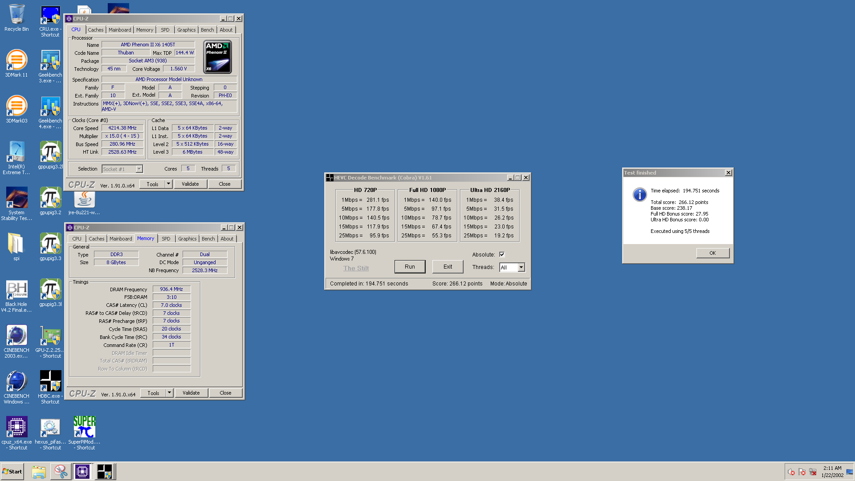Open Bench tab in top CPU-Z
Viewport: 855px width, 481px height.
click(x=207, y=30)
